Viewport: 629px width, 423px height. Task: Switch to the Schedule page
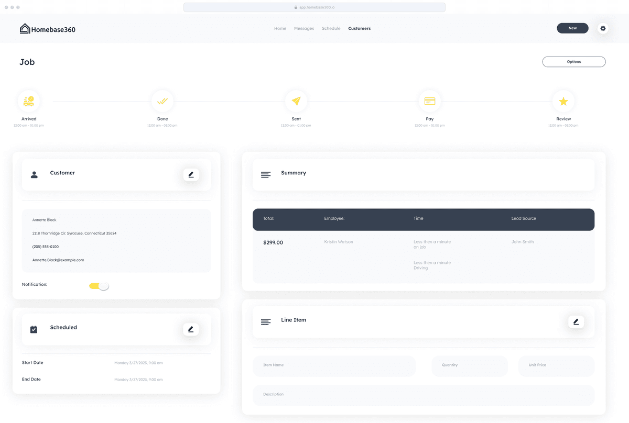(x=331, y=28)
